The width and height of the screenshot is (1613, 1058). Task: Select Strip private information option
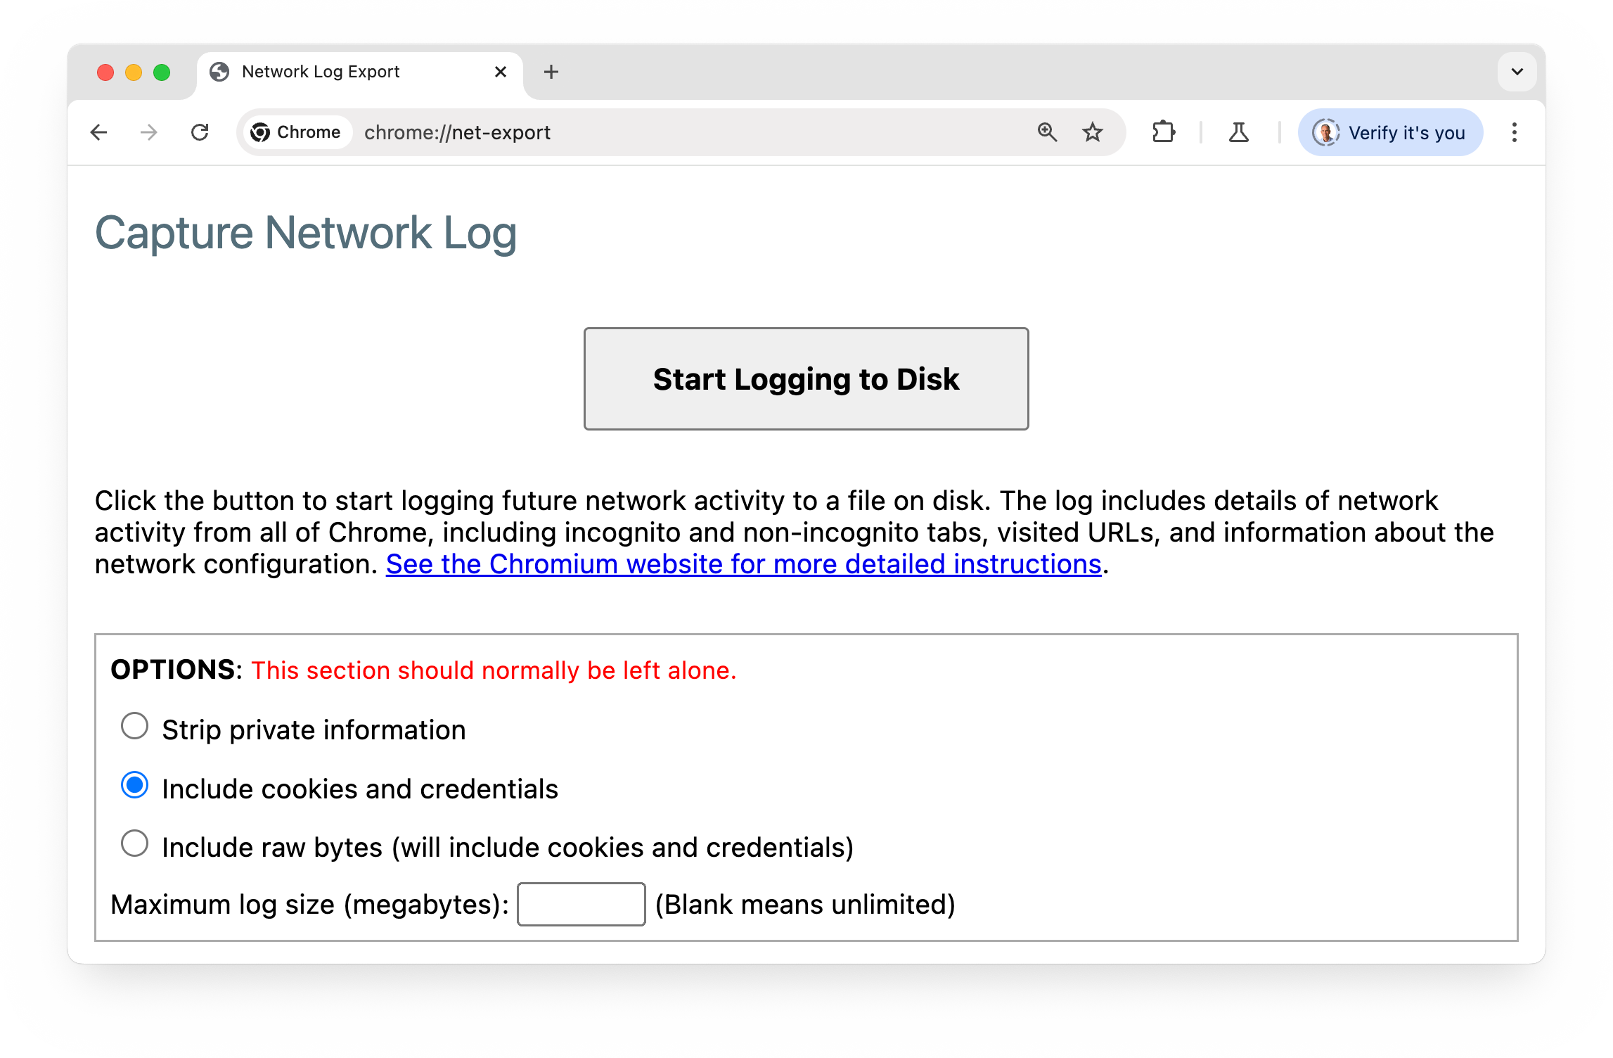pos(134,729)
